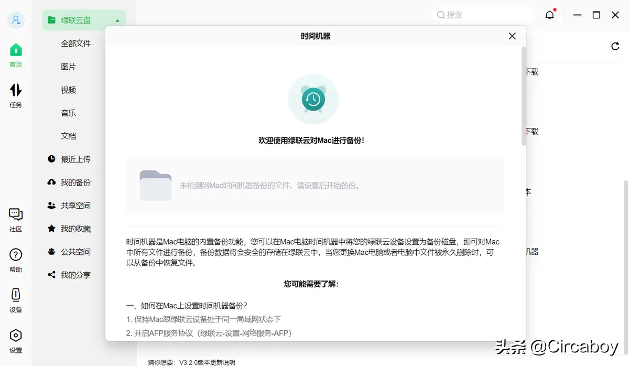
Task: Open the 设备 device icon
Action: pos(16,295)
